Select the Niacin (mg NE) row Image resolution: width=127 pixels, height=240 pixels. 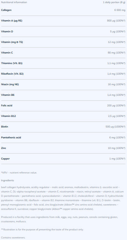pyautogui.click(x=63, y=84)
